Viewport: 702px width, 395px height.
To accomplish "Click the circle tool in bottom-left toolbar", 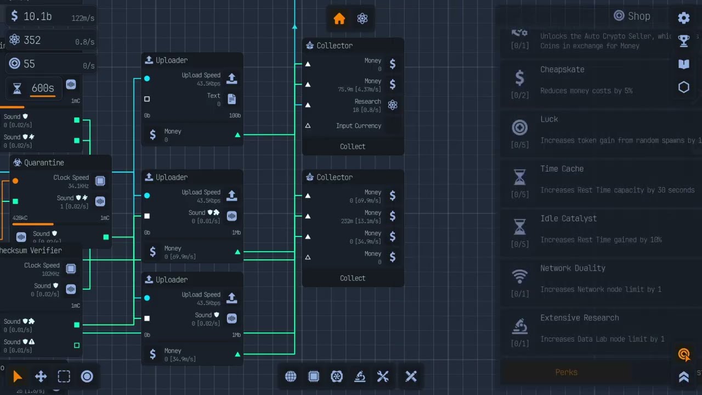I will [x=87, y=376].
